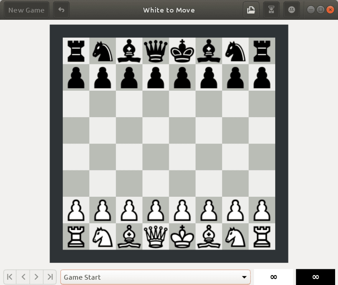This screenshot has width=338, height=285.
Task: Select the white pawn on g2
Action: click(x=235, y=210)
